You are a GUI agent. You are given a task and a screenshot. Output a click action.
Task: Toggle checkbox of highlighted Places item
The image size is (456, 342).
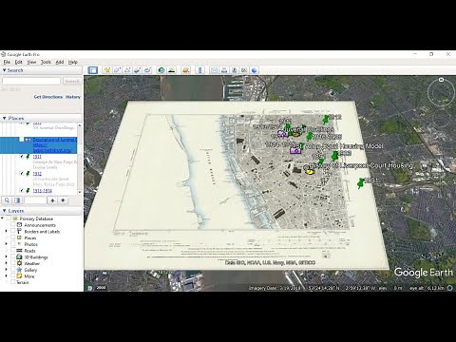coord(22,140)
